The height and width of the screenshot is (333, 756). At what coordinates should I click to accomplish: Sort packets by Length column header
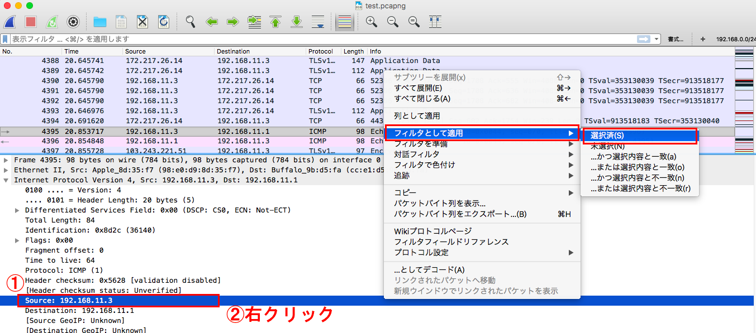tap(354, 51)
